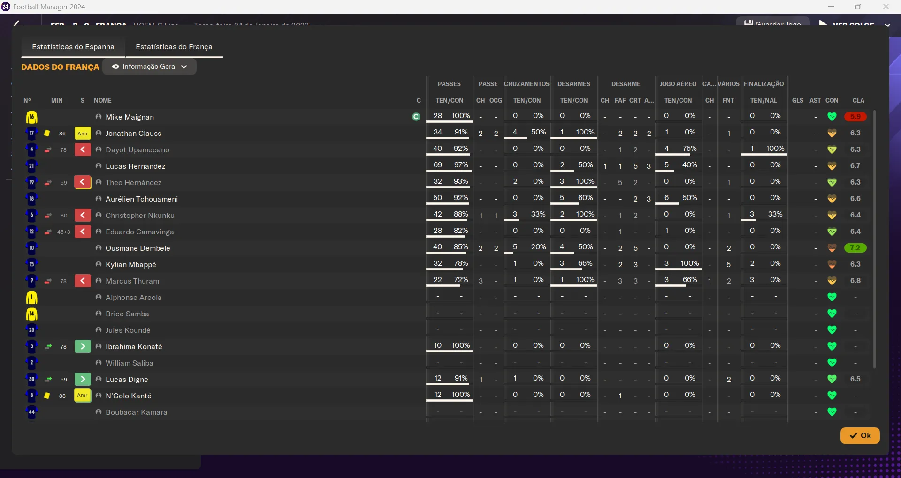Open Lucas Hernández's player name link

coord(136,166)
